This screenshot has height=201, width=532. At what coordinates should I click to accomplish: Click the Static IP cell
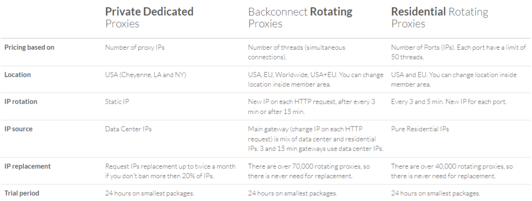(117, 102)
